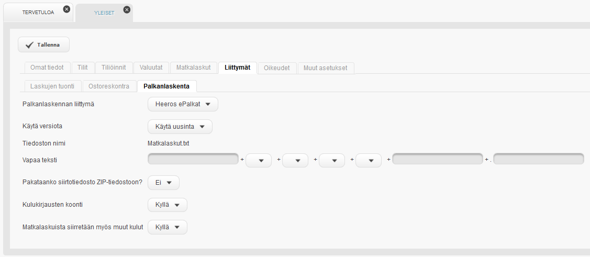Close the TERVETULOA tab
This screenshot has height=257, width=590.
(x=66, y=9)
